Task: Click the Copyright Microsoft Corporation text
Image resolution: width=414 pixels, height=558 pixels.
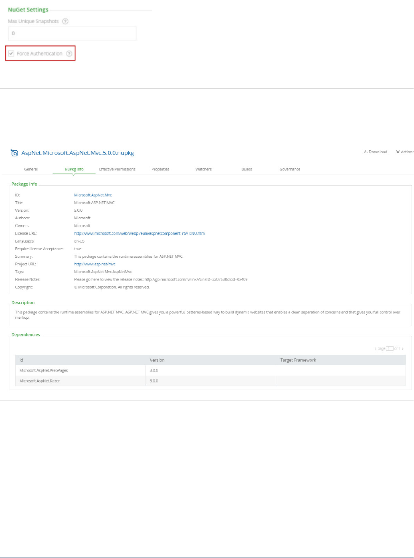Action: [x=112, y=287]
